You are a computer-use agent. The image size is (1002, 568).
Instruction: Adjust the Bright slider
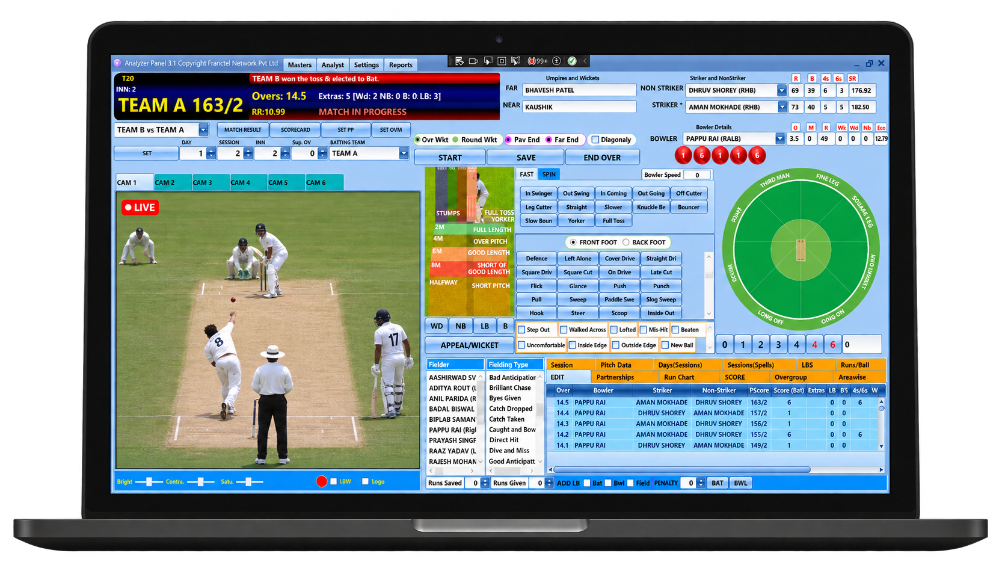tap(149, 481)
